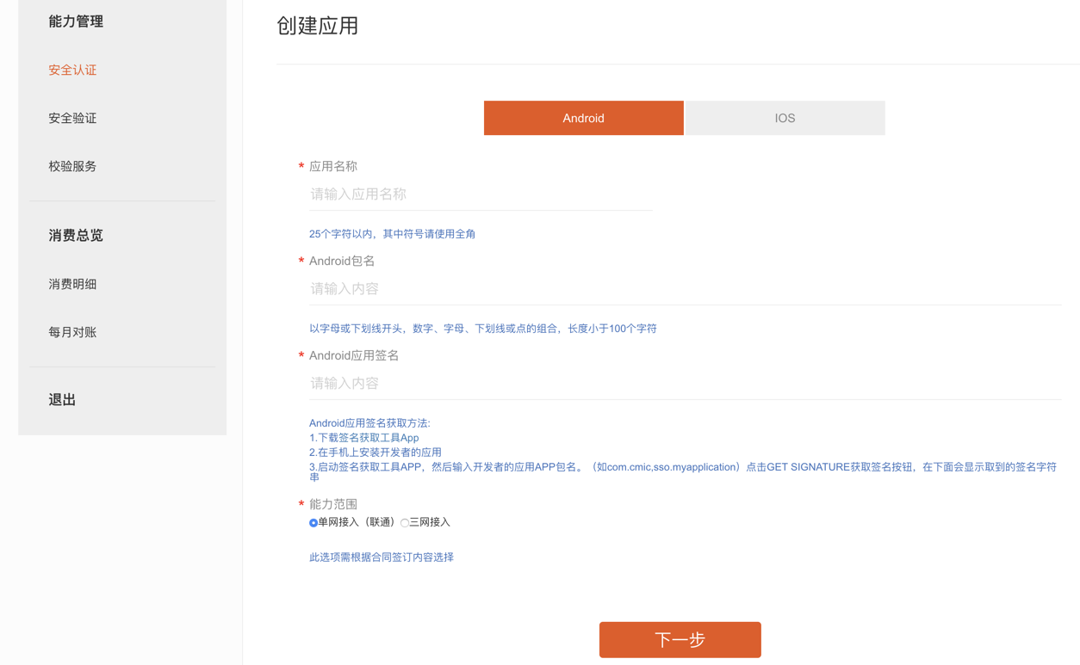This screenshot has height=665, width=1080.
Task: Click the 此选项需根据合同签订内容选择 note
Action: pyautogui.click(x=382, y=557)
